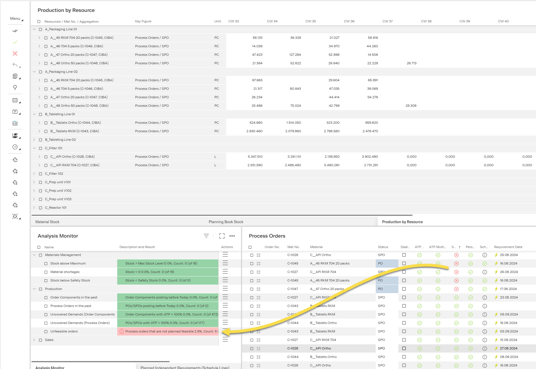
Task: Select the bottom Analysis Monitor tab
Action: point(50,367)
